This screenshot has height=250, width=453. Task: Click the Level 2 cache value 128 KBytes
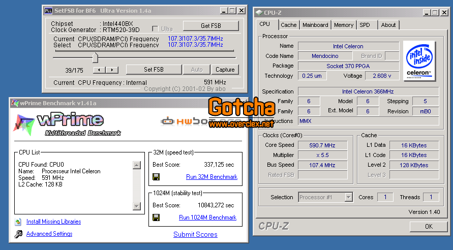(414, 165)
